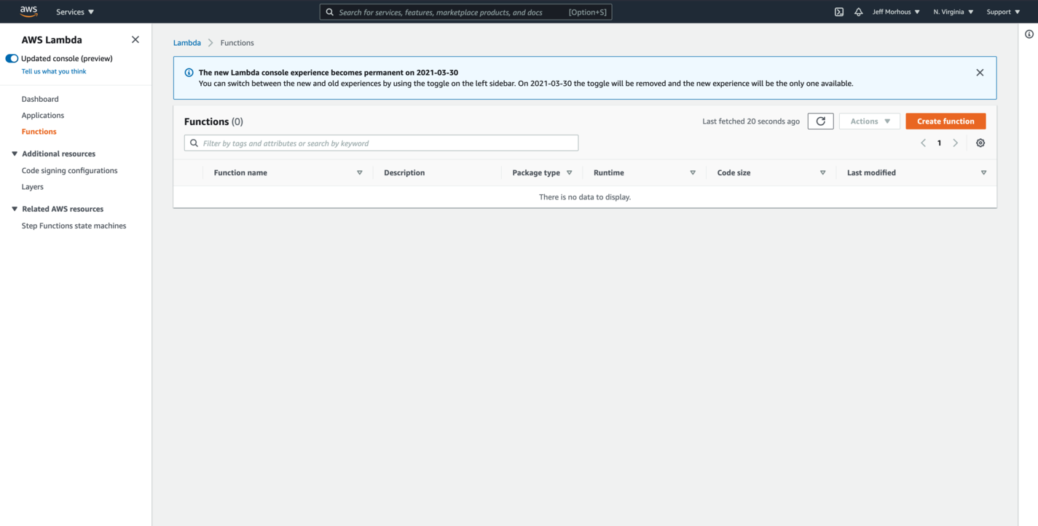Open the N. Virginia region selector

coord(952,12)
